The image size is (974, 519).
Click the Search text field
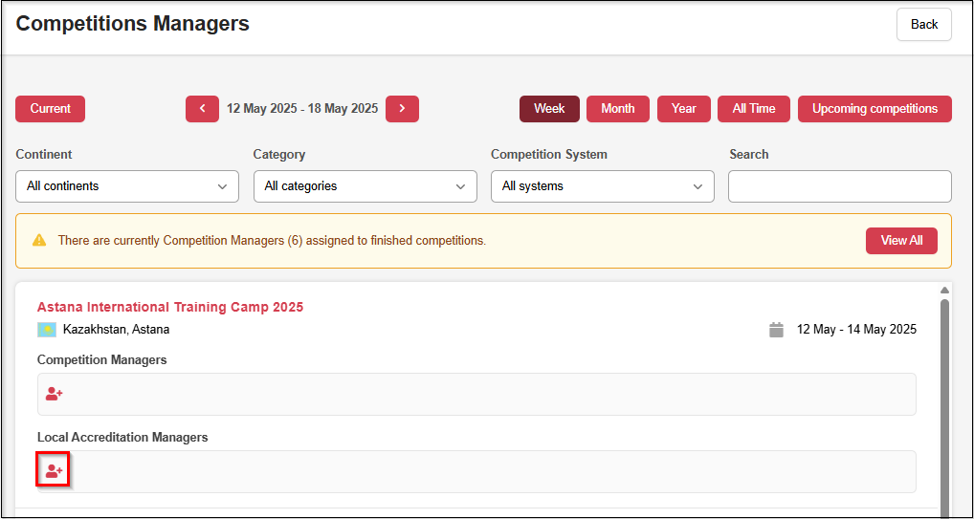(x=839, y=186)
